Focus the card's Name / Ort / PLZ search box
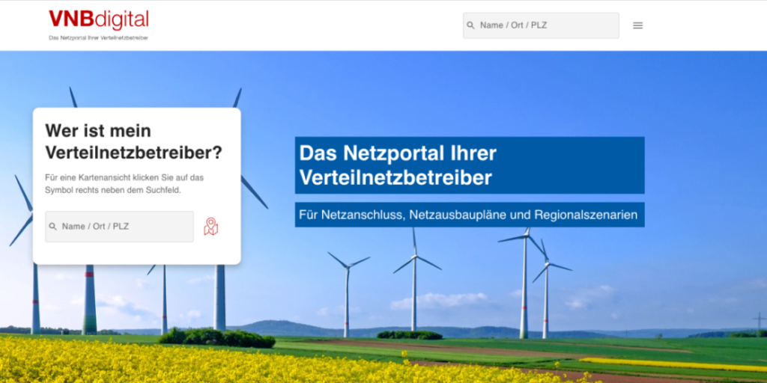 [x=124, y=227]
